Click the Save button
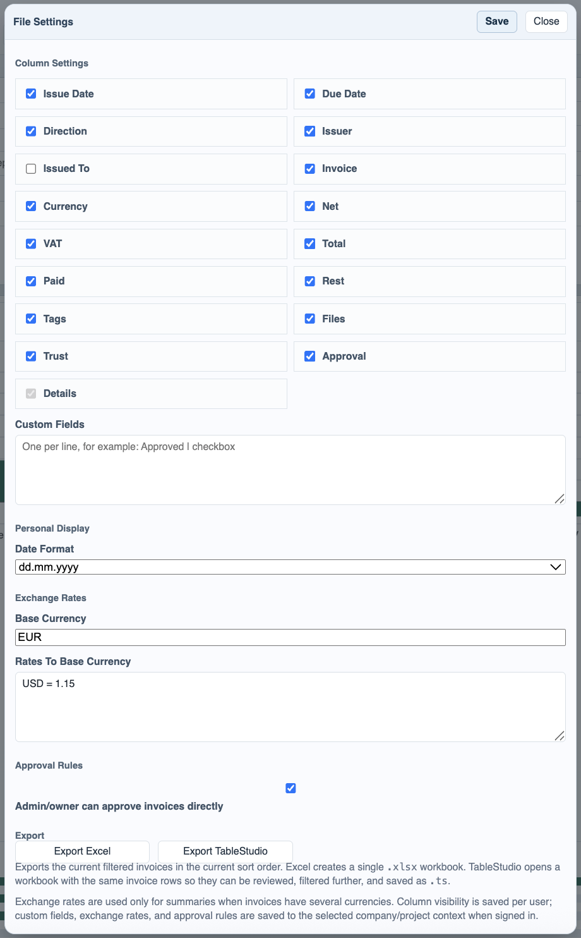 click(497, 21)
